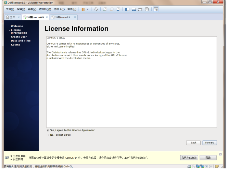
Task: Toggle the library sidebar view icon
Action: pyautogui.click(x=127, y=9)
